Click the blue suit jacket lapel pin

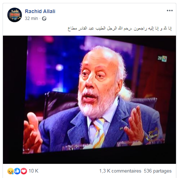pyautogui.click(x=121, y=129)
